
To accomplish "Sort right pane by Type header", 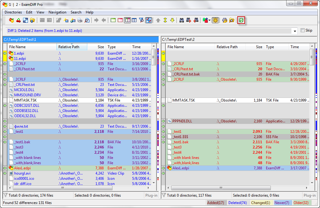I will (x=276, y=47).
